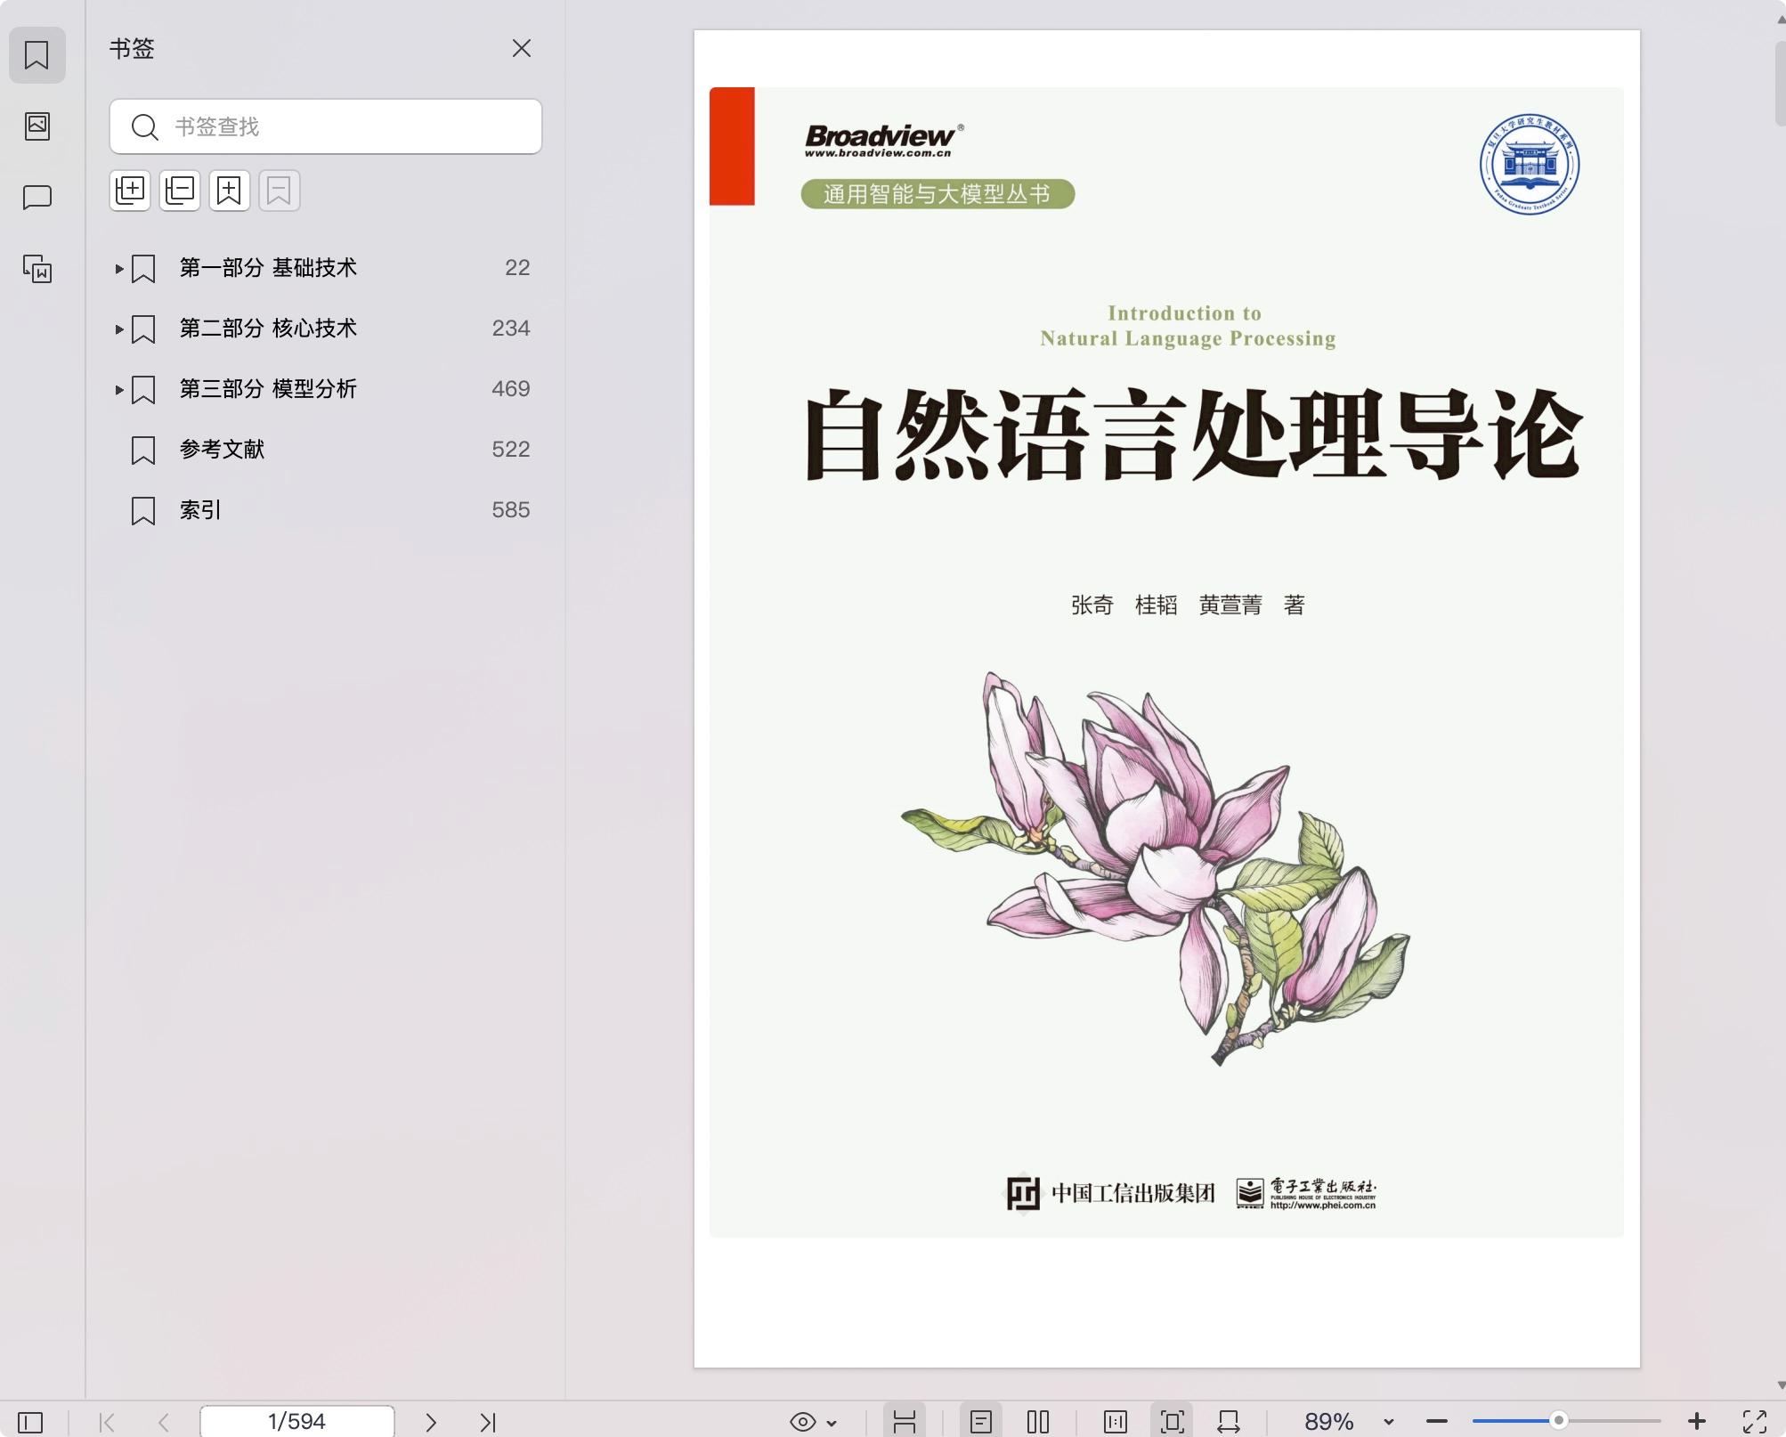Expand the 第三部分 模型分析 bookmark
Viewport: 1786px width, 1437px height.
(x=118, y=389)
